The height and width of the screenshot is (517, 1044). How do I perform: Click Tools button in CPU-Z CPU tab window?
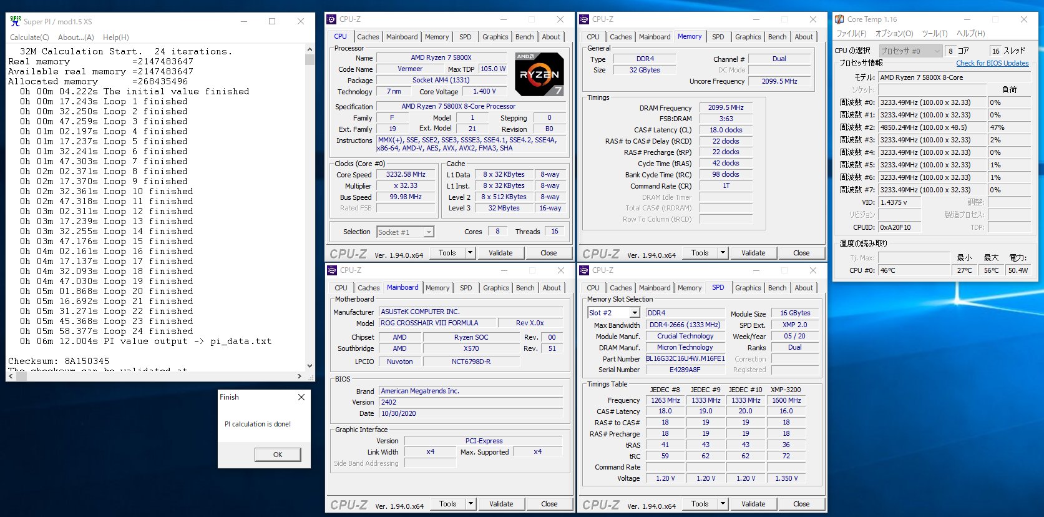point(447,253)
